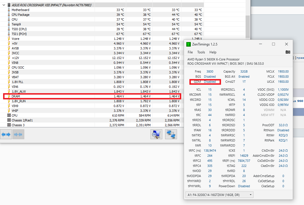Click the Capacity 32GB value
304x205 pixels.
(244, 71)
